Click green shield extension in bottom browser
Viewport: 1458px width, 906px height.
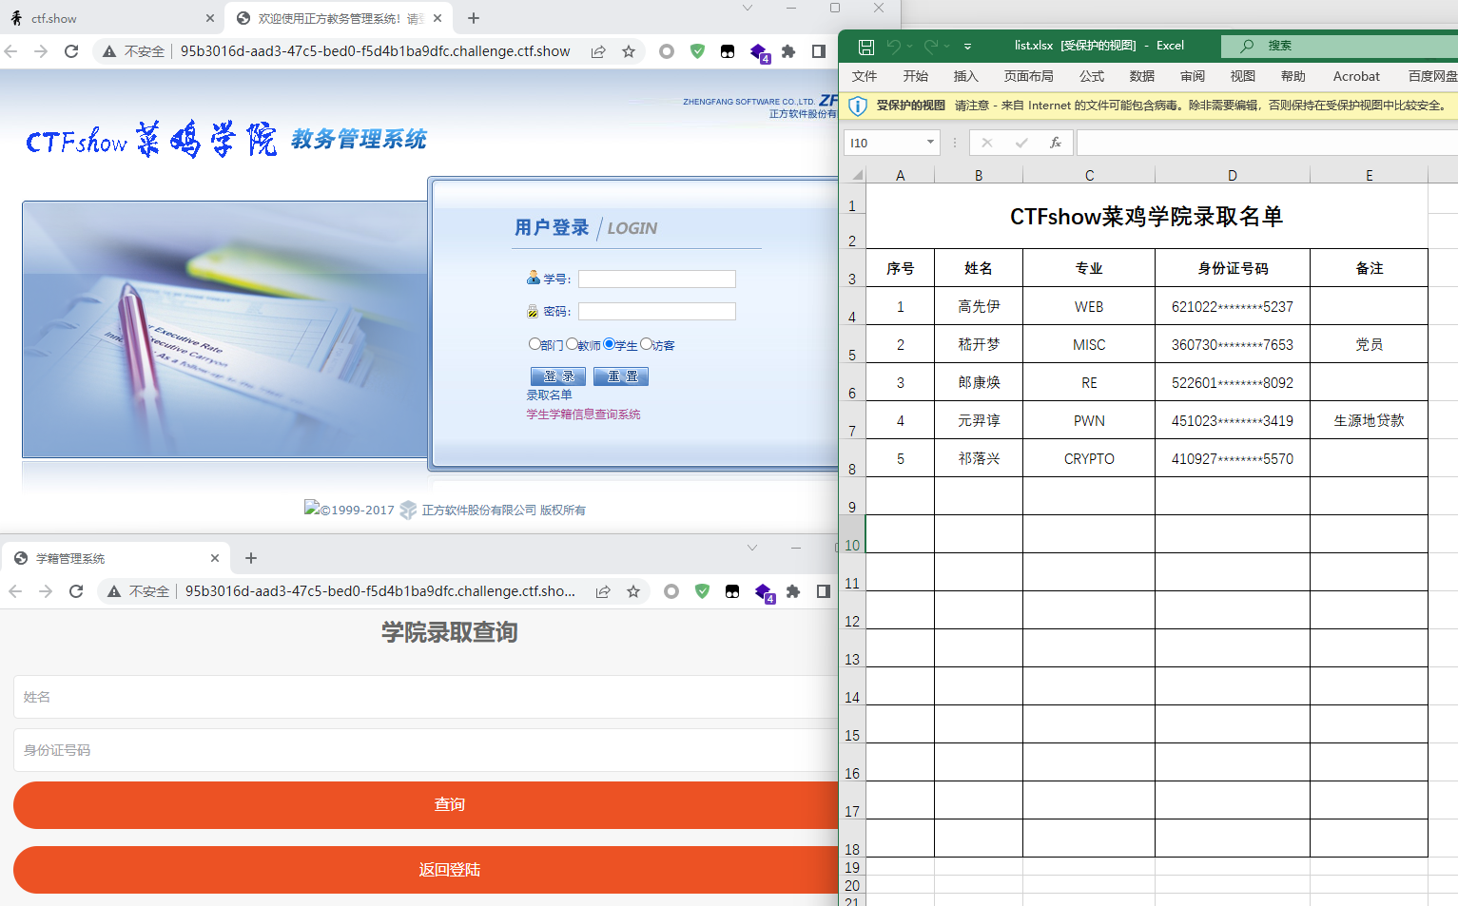(702, 591)
